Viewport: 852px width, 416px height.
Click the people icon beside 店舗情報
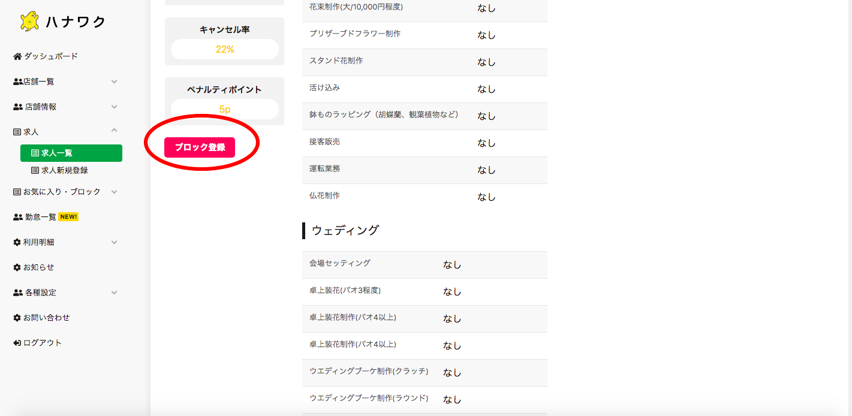[x=17, y=107]
